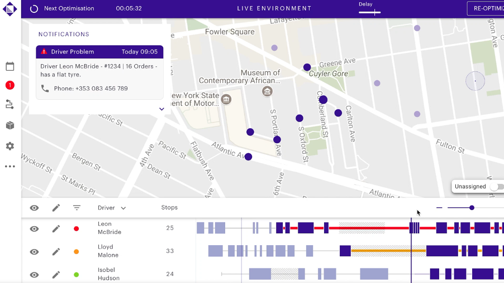Click the Driver Problem notification header
504x283 pixels.
[x=99, y=52]
